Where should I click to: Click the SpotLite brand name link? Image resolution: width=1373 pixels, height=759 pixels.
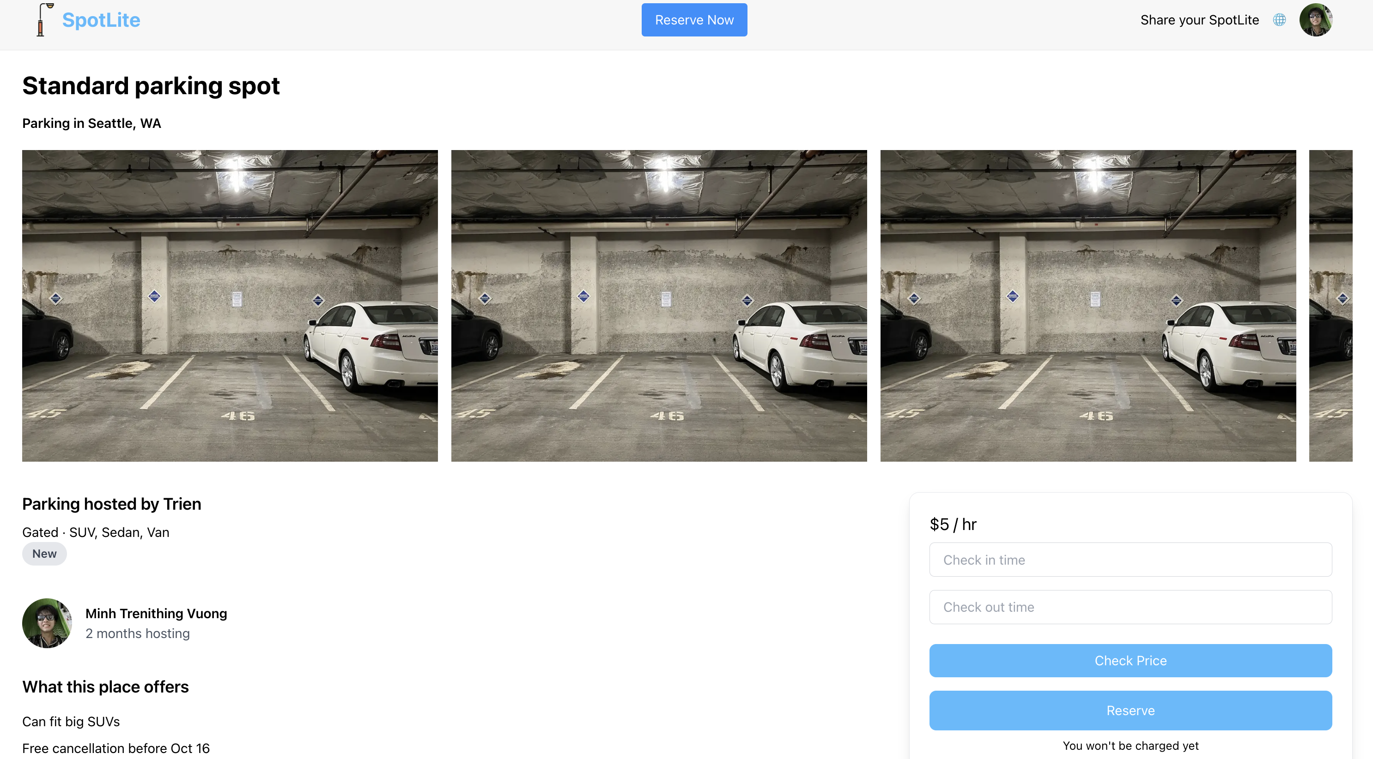tap(101, 20)
